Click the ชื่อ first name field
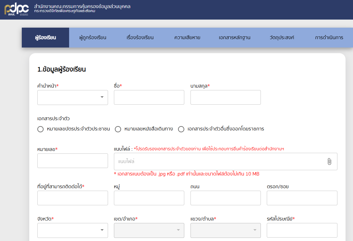Viewport: 353px width, 241px height. [x=149, y=98]
